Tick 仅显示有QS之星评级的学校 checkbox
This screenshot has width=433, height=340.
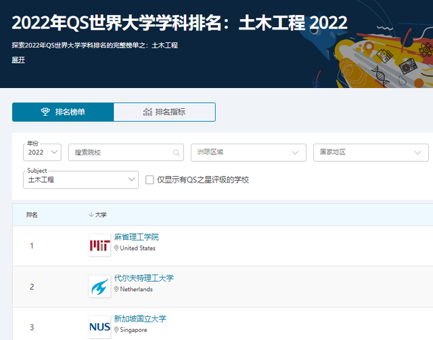click(150, 180)
